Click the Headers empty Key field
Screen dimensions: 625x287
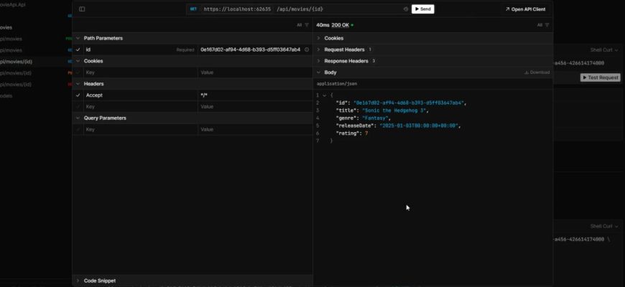click(140, 107)
